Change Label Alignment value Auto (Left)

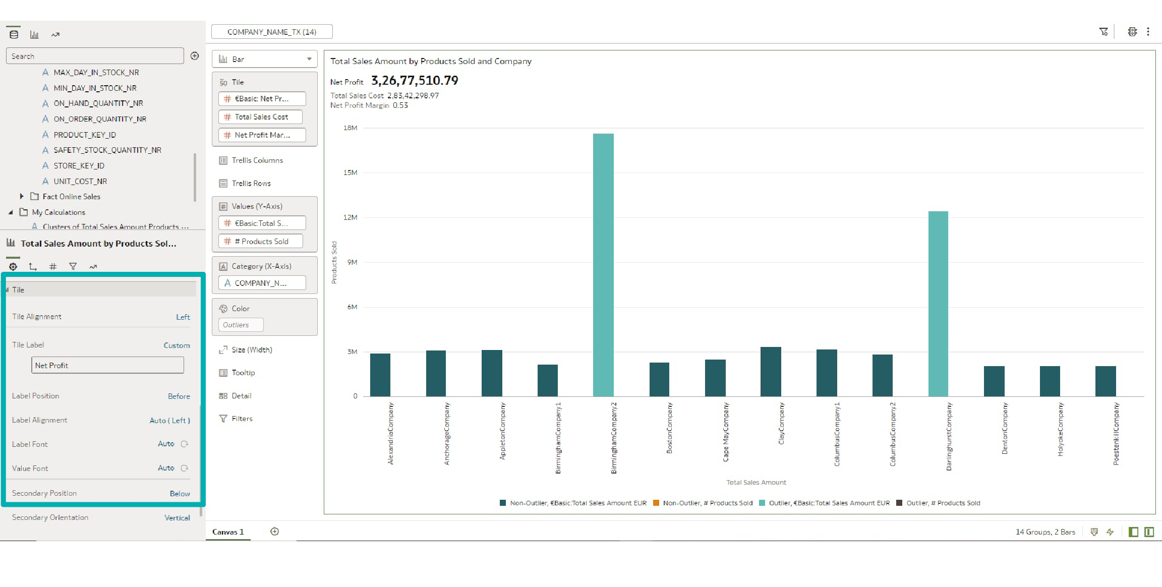click(170, 421)
